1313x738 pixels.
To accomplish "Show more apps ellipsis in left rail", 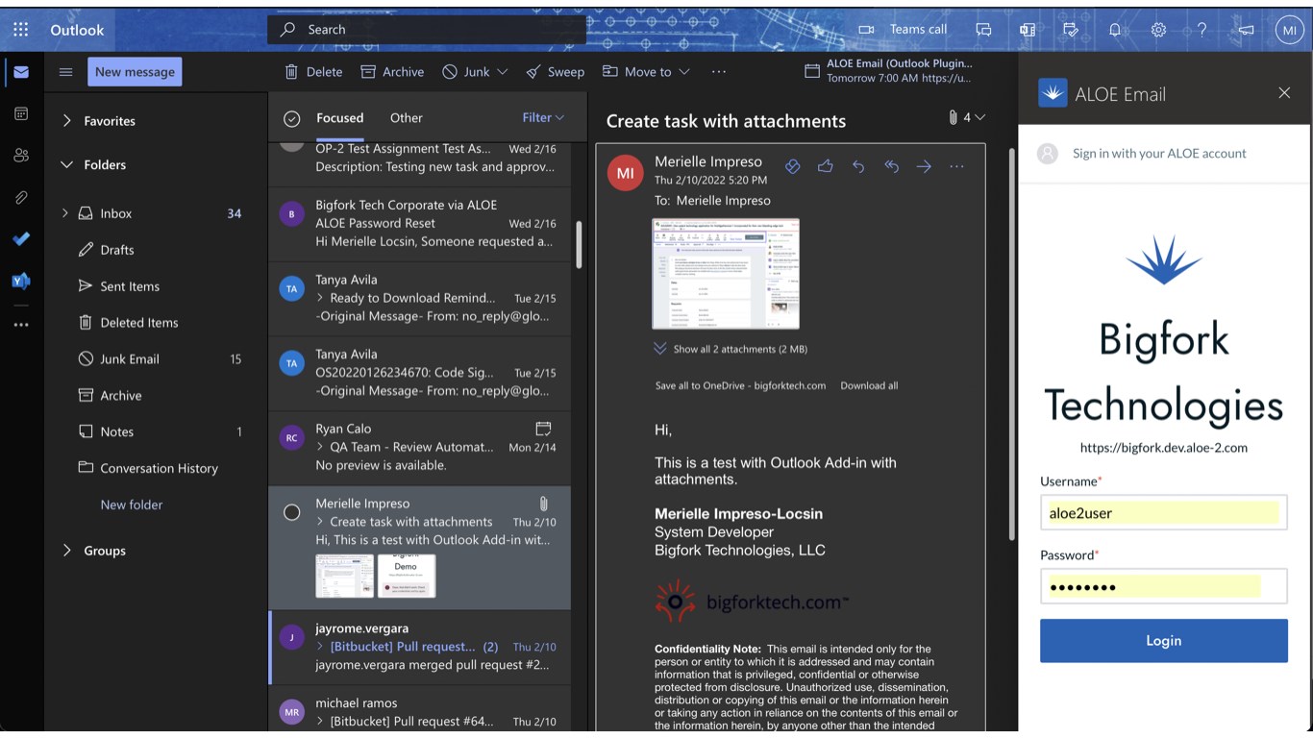I will 21,325.
